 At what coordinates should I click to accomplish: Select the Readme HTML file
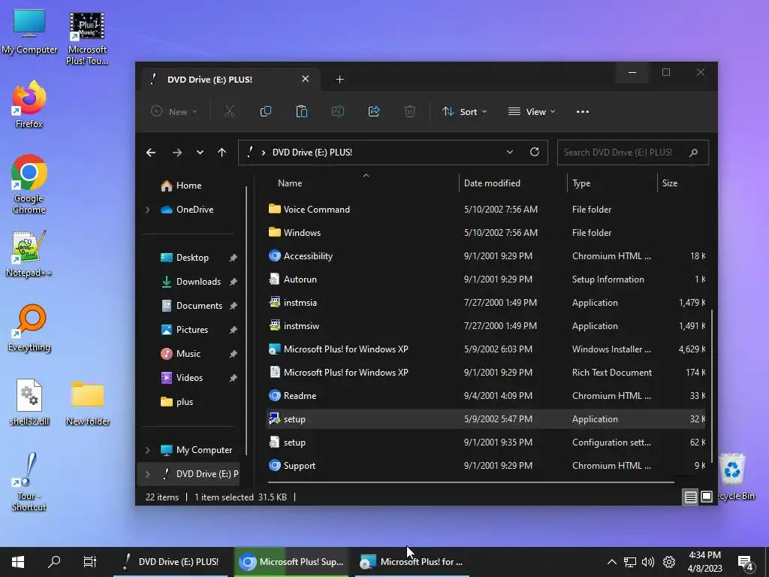486,396
